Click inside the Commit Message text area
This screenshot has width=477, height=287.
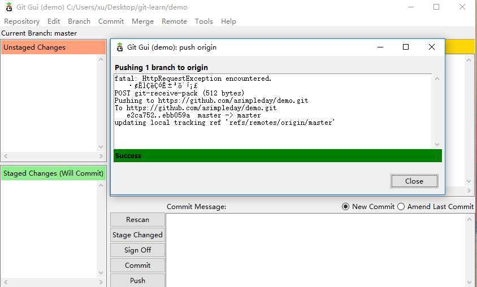point(316,250)
